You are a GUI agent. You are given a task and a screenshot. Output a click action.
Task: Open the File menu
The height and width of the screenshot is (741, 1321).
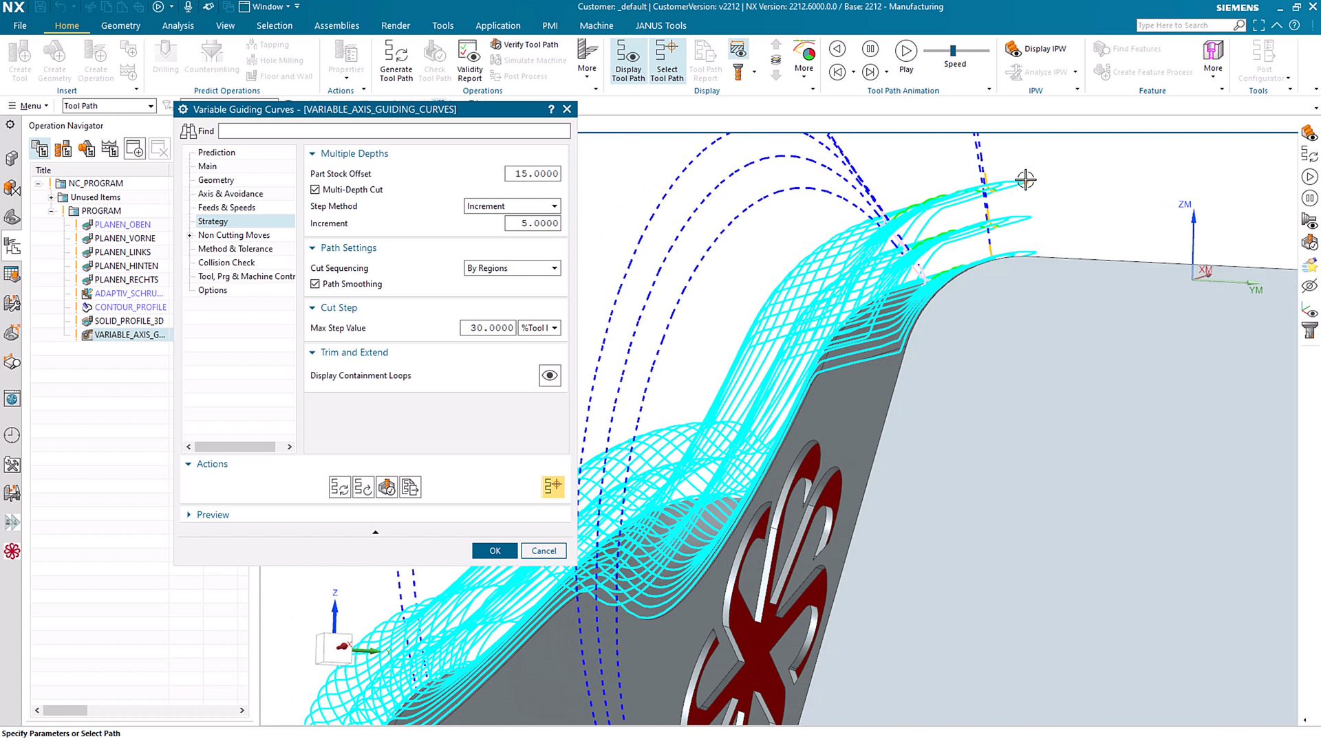click(x=20, y=25)
